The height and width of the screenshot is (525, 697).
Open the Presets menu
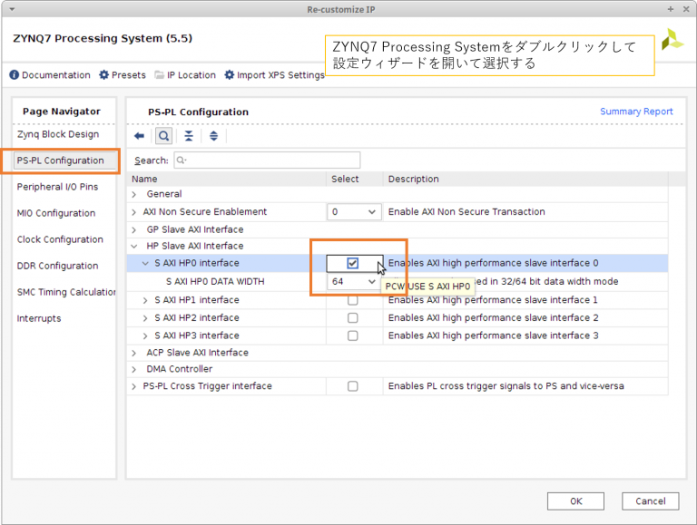[x=123, y=75]
